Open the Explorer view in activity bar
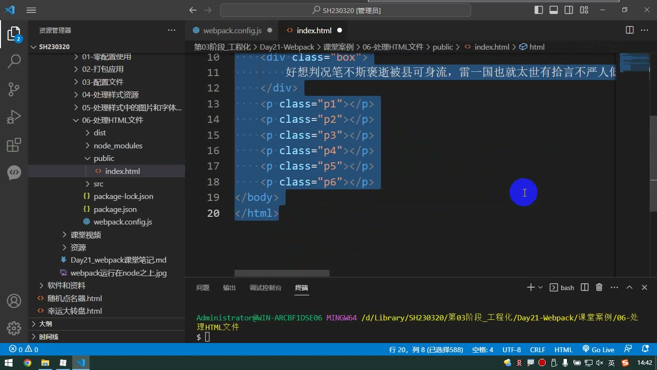The width and height of the screenshot is (657, 370). click(x=14, y=34)
